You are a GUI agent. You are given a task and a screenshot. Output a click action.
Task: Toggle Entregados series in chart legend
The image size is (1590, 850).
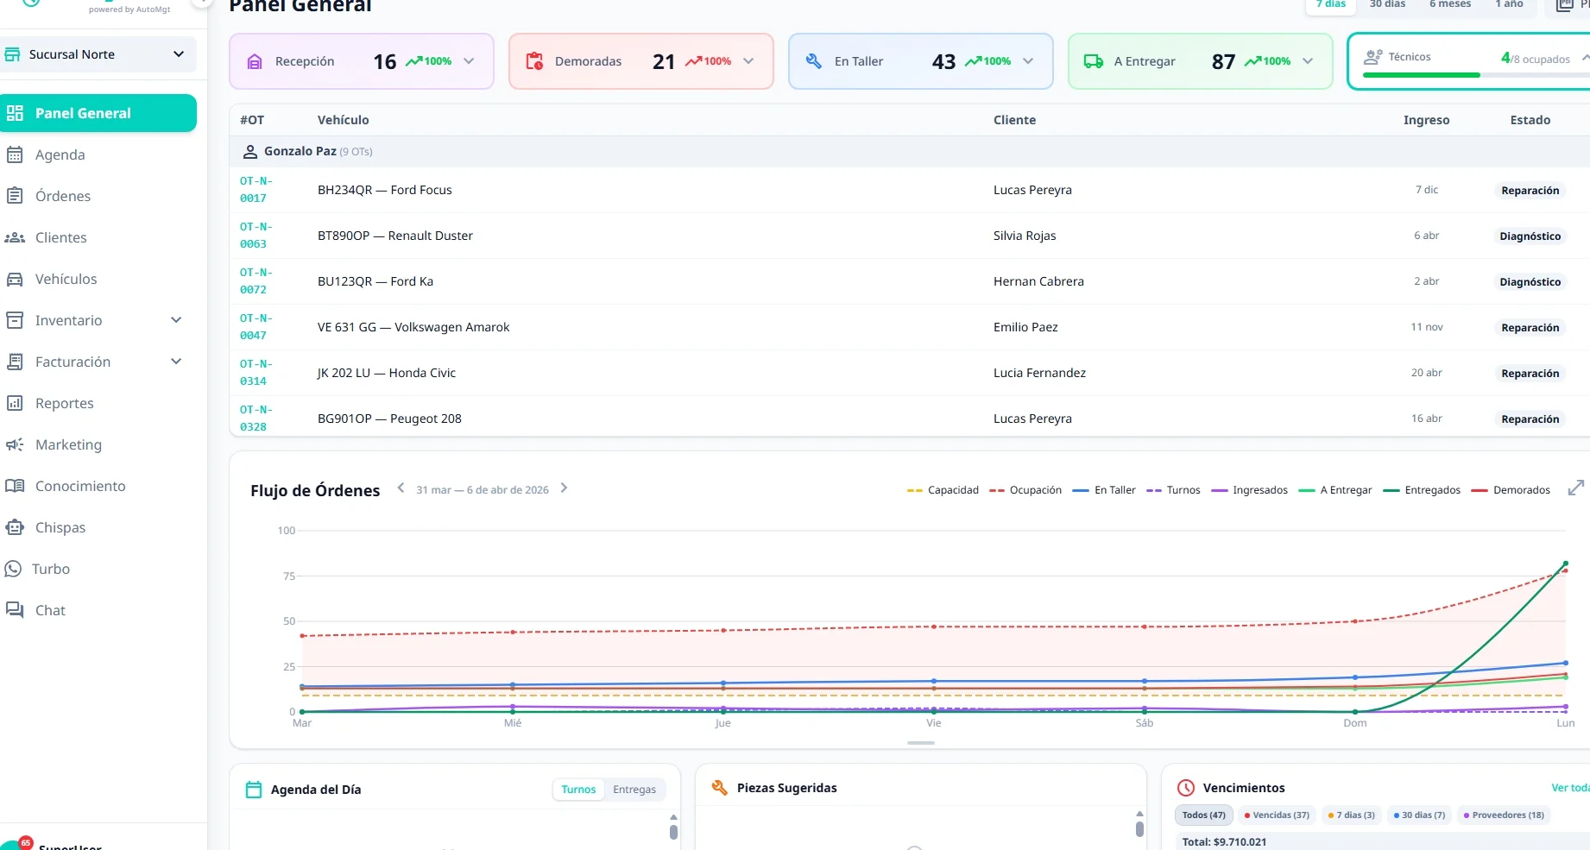pyautogui.click(x=1422, y=490)
